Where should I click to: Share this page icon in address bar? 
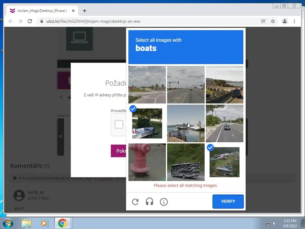263,21
